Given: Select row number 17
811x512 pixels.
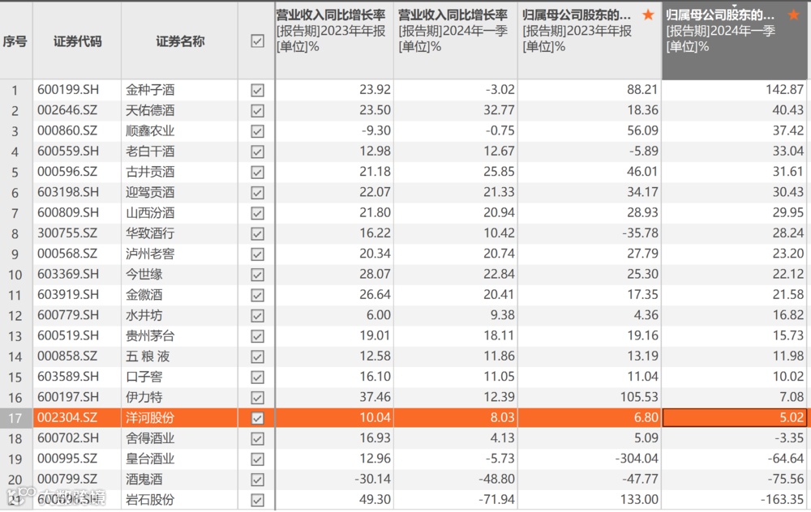Looking at the screenshot, I should point(15,418).
